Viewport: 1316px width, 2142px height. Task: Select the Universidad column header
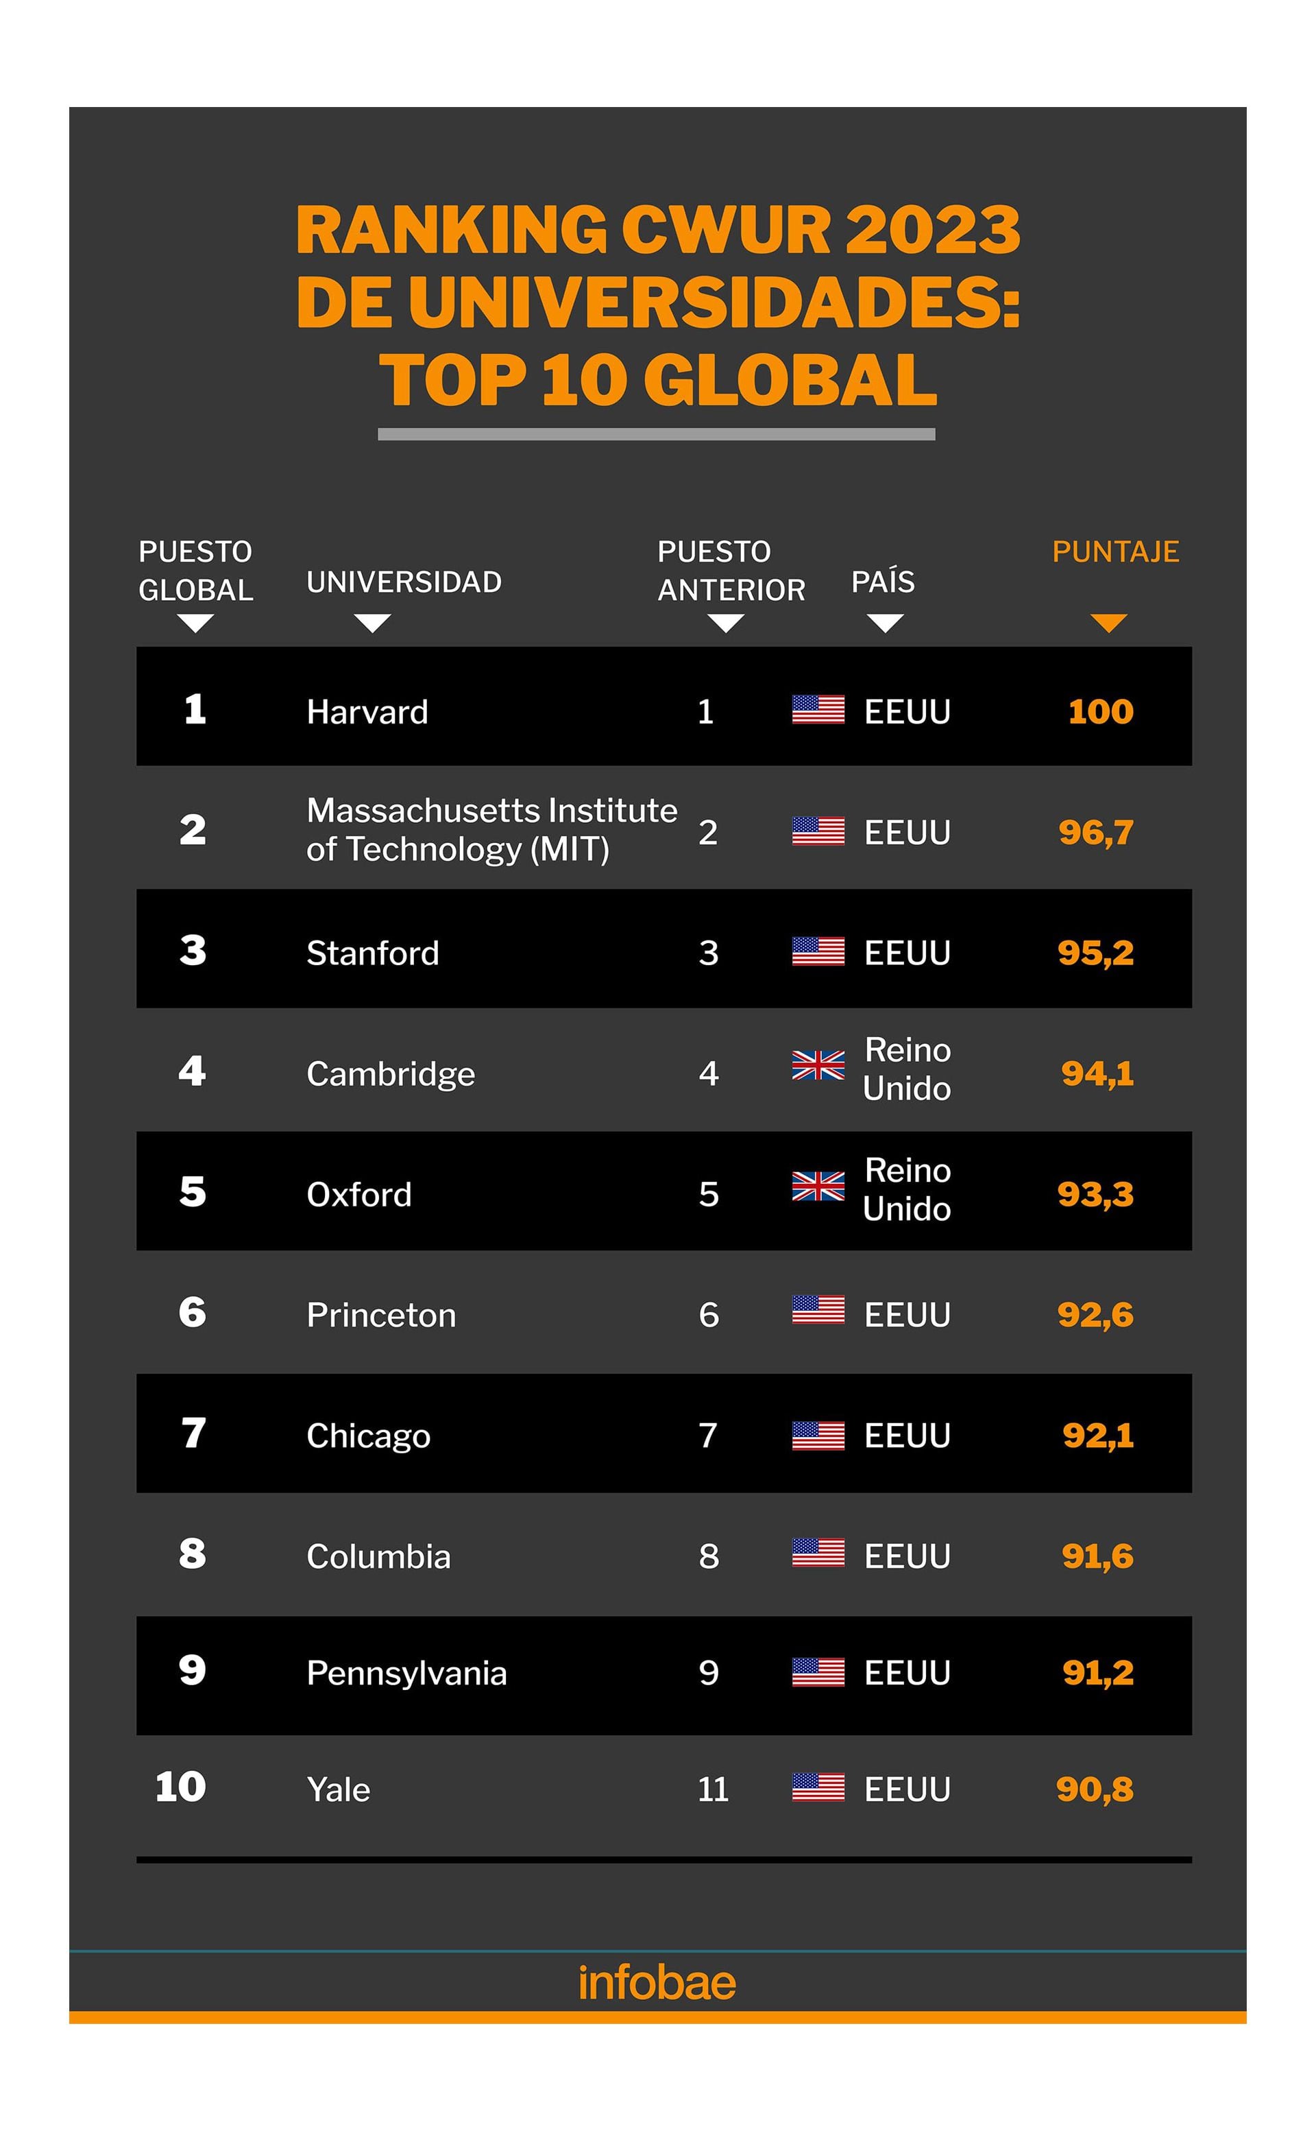[404, 582]
